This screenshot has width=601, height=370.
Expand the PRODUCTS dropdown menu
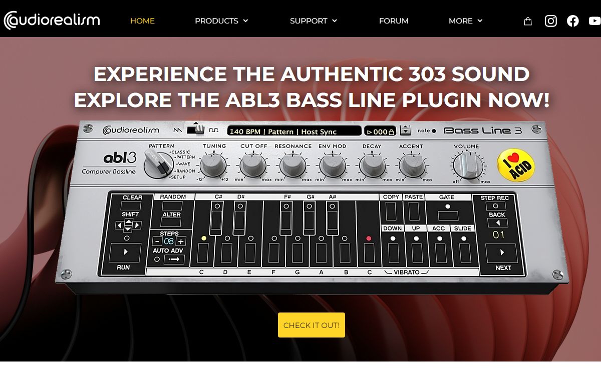(221, 21)
